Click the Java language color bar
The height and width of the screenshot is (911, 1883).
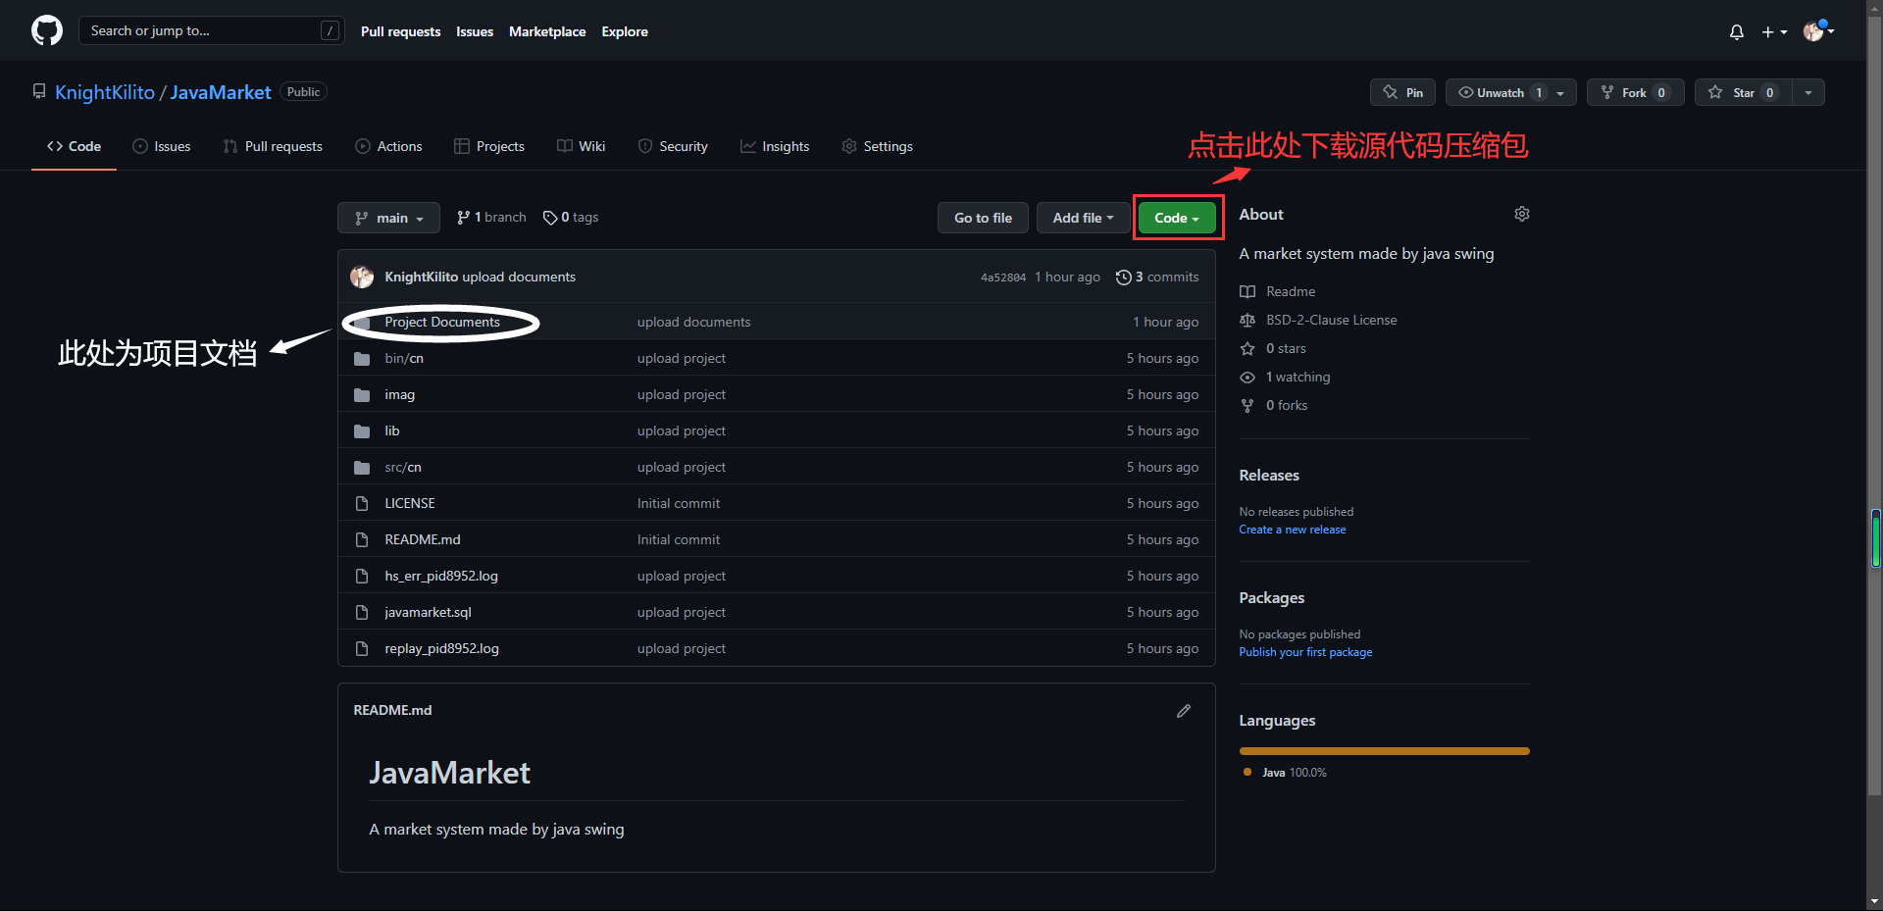coord(1385,751)
